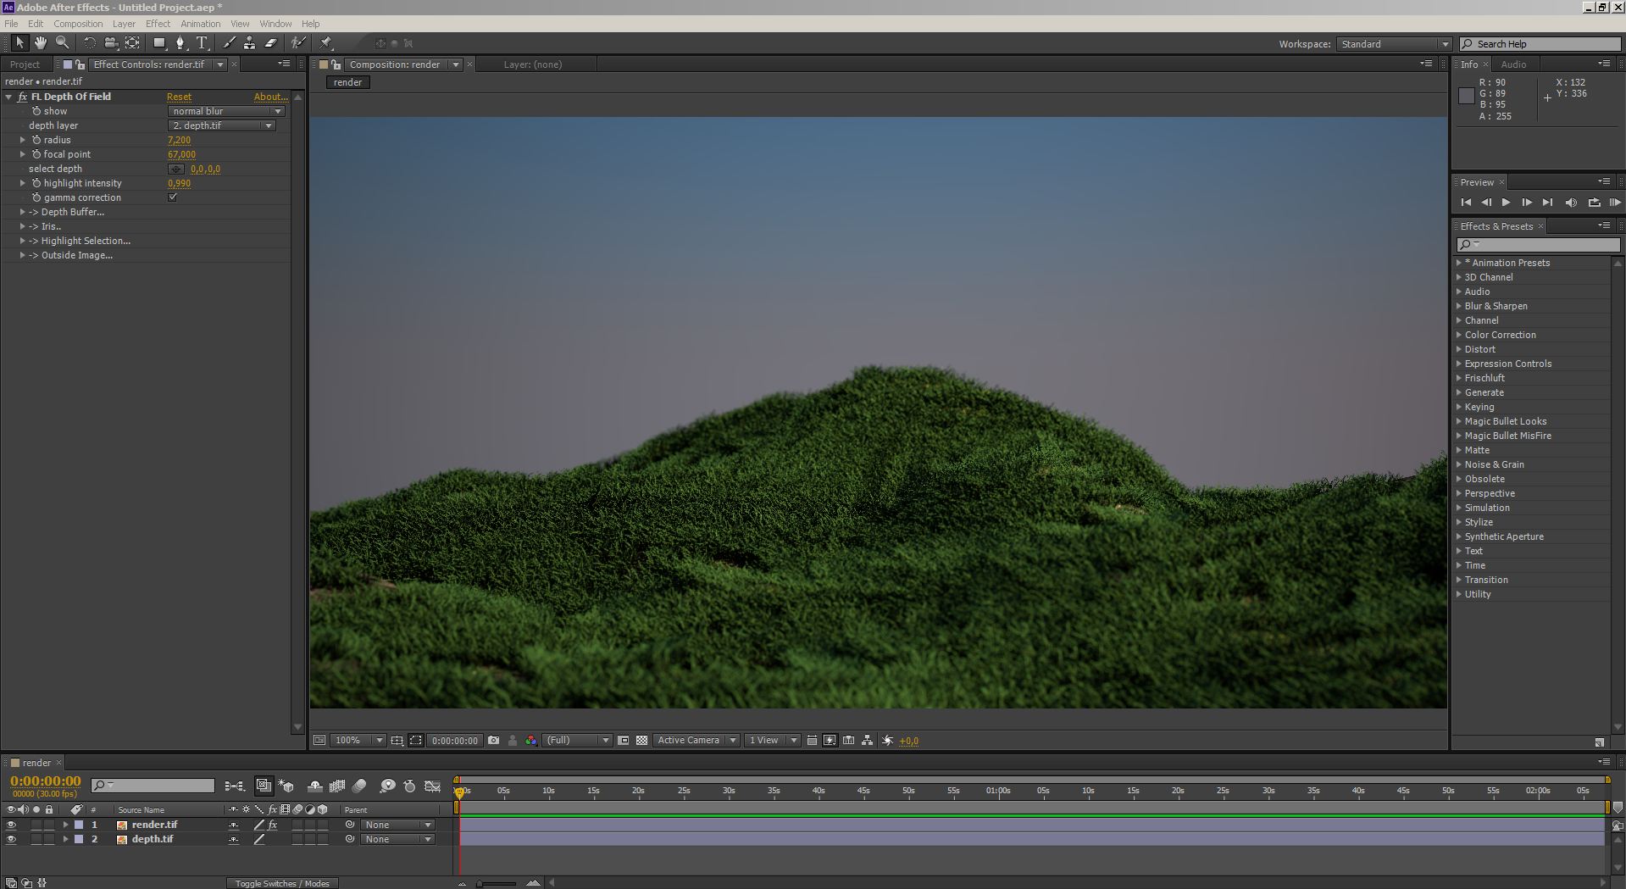1626x889 pixels.
Task: Play the preview
Action: pos(1506,203)
